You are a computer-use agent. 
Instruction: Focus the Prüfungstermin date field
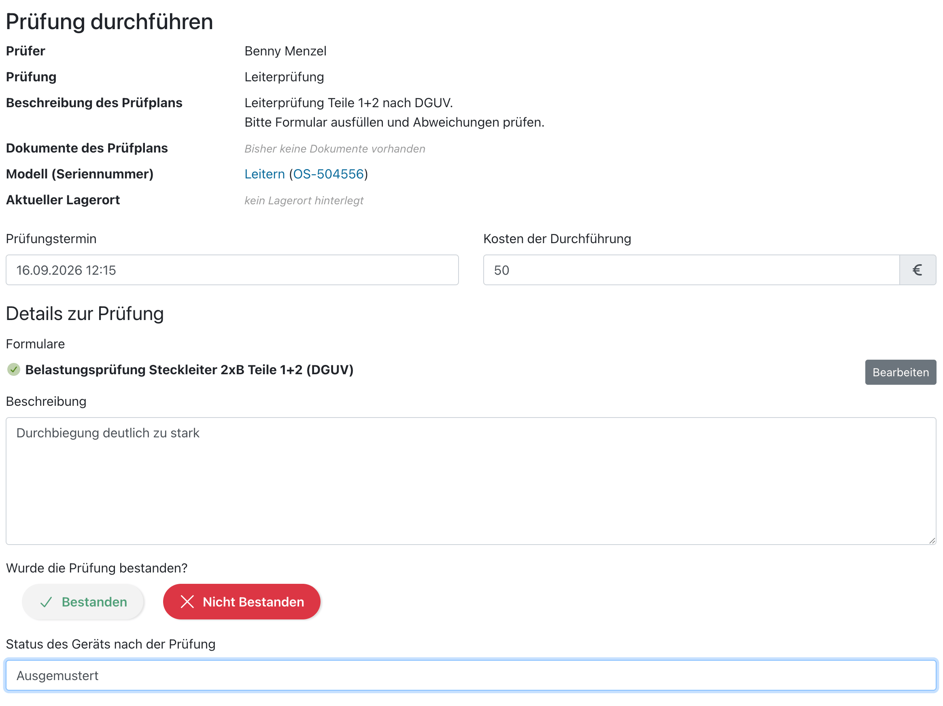(232, 270)
